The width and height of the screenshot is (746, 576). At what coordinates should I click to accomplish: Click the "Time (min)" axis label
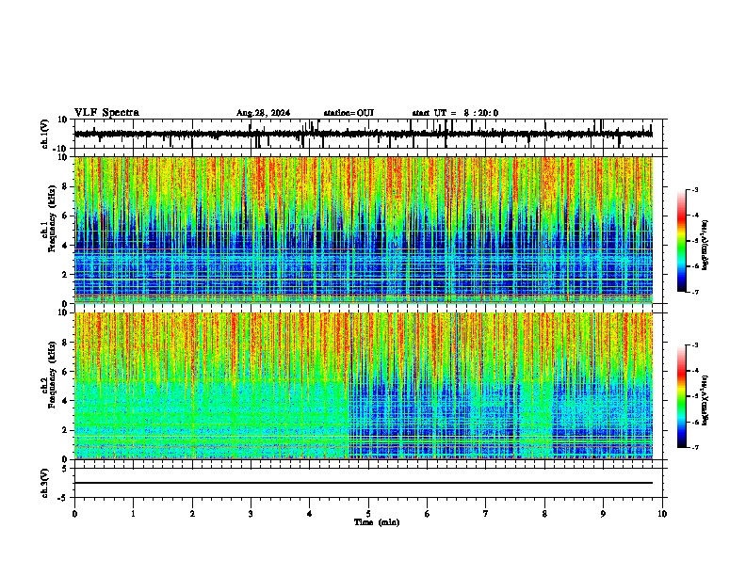pos(377,522)
